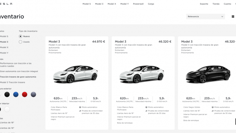Go to Tienda link
Image resolution: width=236 pixels, height=133 pixels.
[216, 4]
